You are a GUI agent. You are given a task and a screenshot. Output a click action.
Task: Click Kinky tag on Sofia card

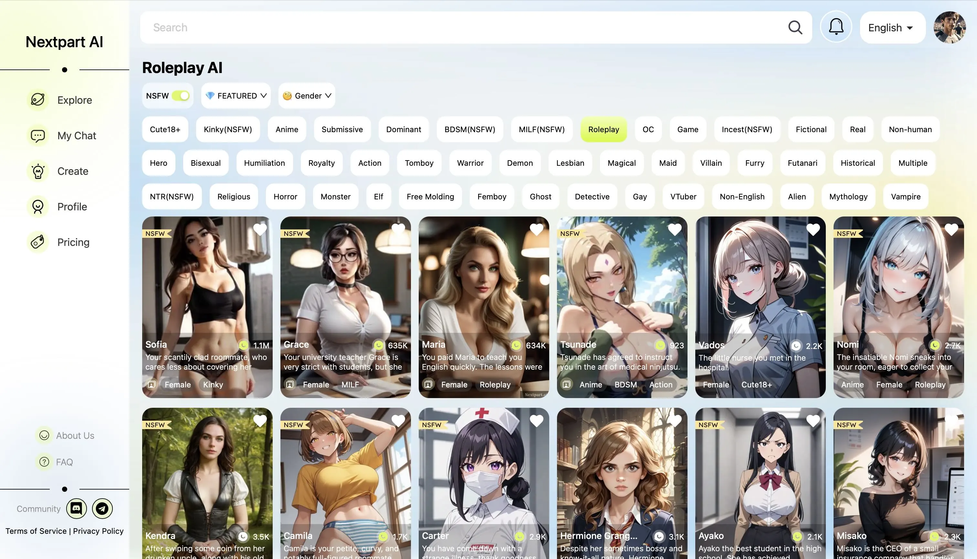coord(213,384)
